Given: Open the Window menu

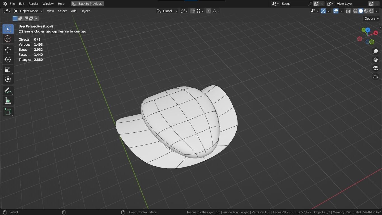Looking at the screenshot, I should click(x=48, y=4).
